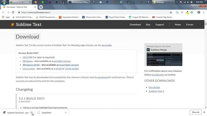Follow the dev builds link

pyautogui.click(x=106, y=45)
